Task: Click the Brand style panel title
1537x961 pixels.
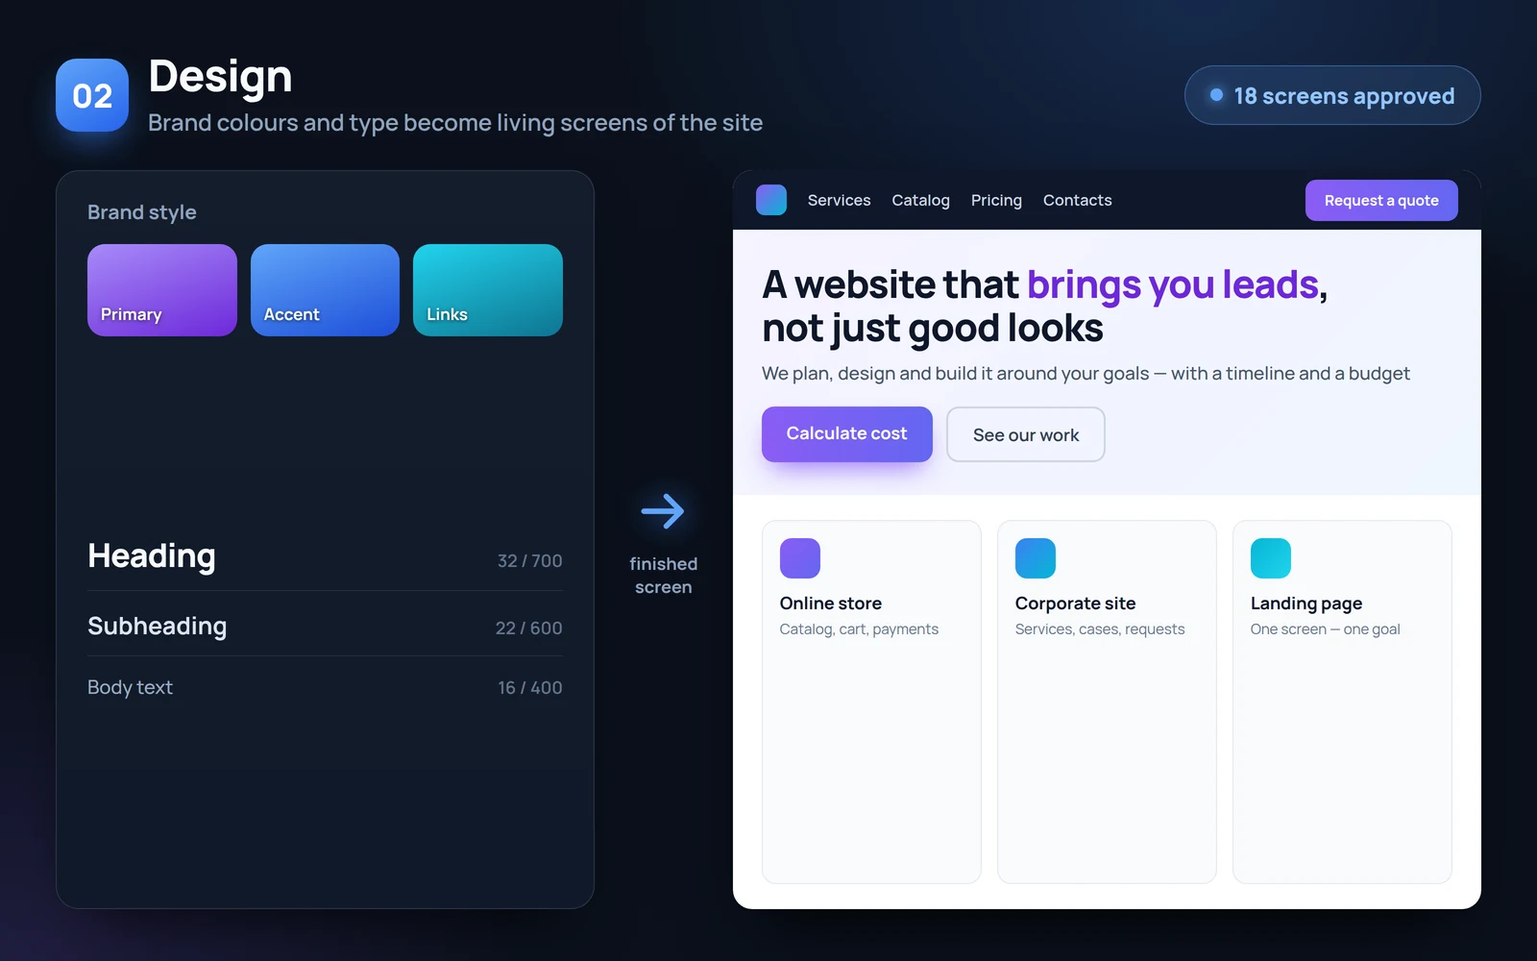Action: click(x=142, y=212)
